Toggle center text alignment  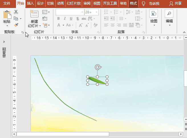pos(113,25)
